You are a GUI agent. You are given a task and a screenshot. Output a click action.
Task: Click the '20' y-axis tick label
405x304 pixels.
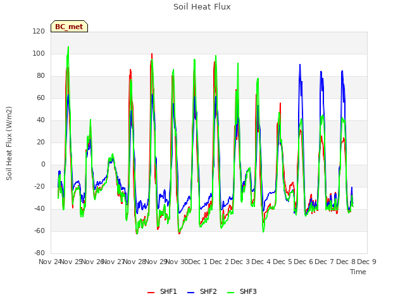point(40,142)
